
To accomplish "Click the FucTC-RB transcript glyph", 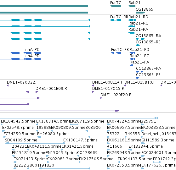I will coord(116,20).
